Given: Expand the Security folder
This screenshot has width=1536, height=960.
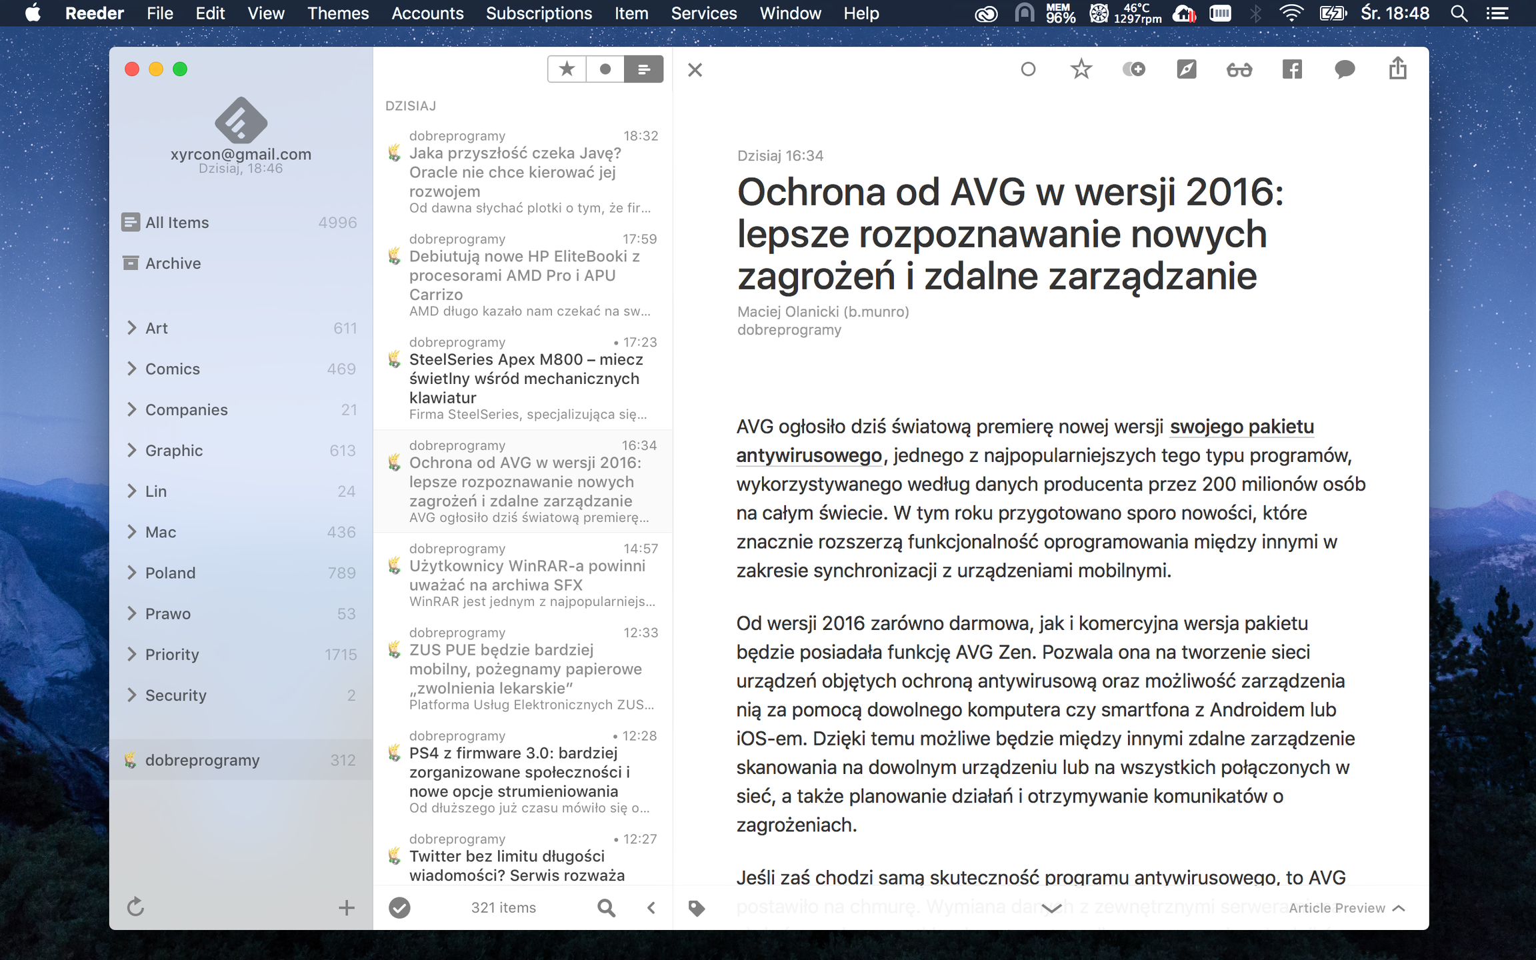Looking at the screenshot, I should click(131, 695).
